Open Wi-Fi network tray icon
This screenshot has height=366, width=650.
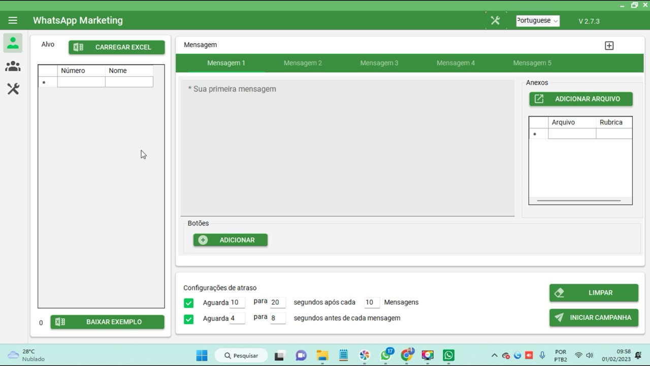(x=578, y=355)
